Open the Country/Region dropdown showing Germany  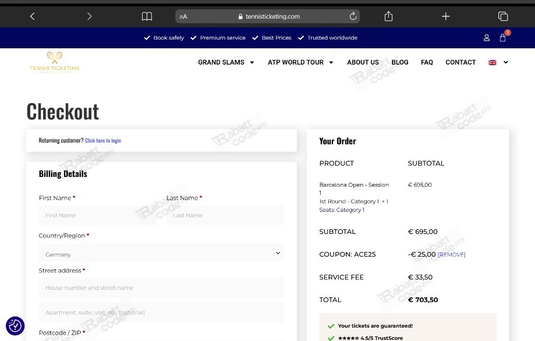161,253
